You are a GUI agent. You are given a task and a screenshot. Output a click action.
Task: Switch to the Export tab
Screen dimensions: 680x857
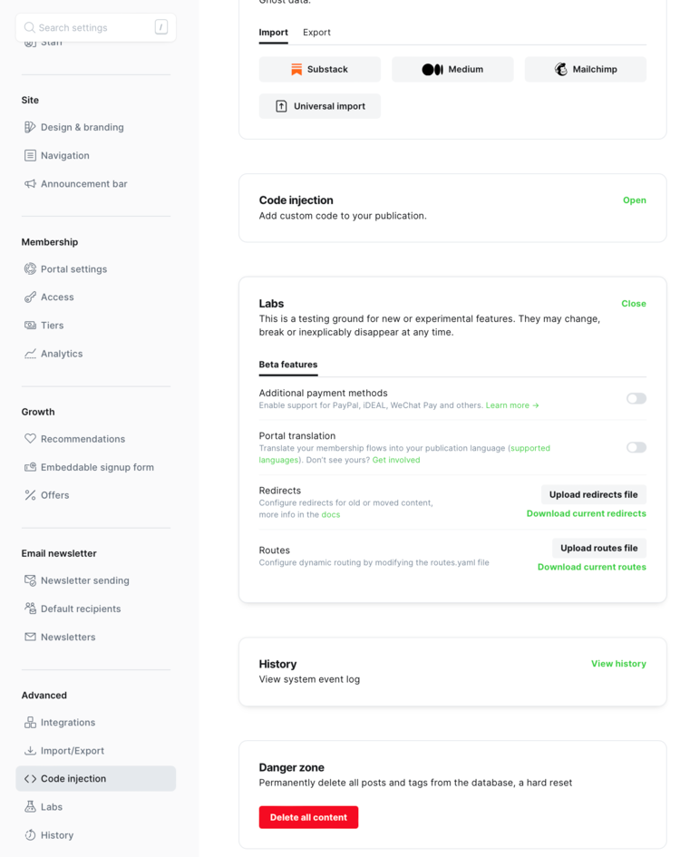click(x=316, y=32)
